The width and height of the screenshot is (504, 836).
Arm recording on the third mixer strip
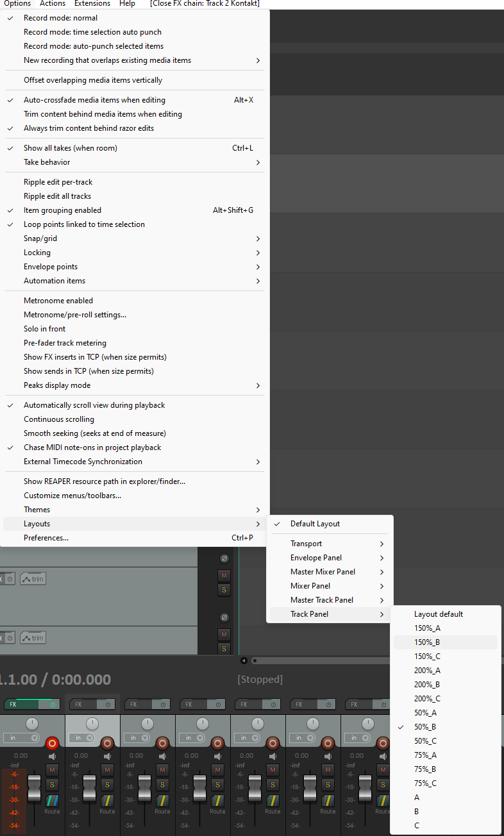pyautogui.click(x=162, y=743)
